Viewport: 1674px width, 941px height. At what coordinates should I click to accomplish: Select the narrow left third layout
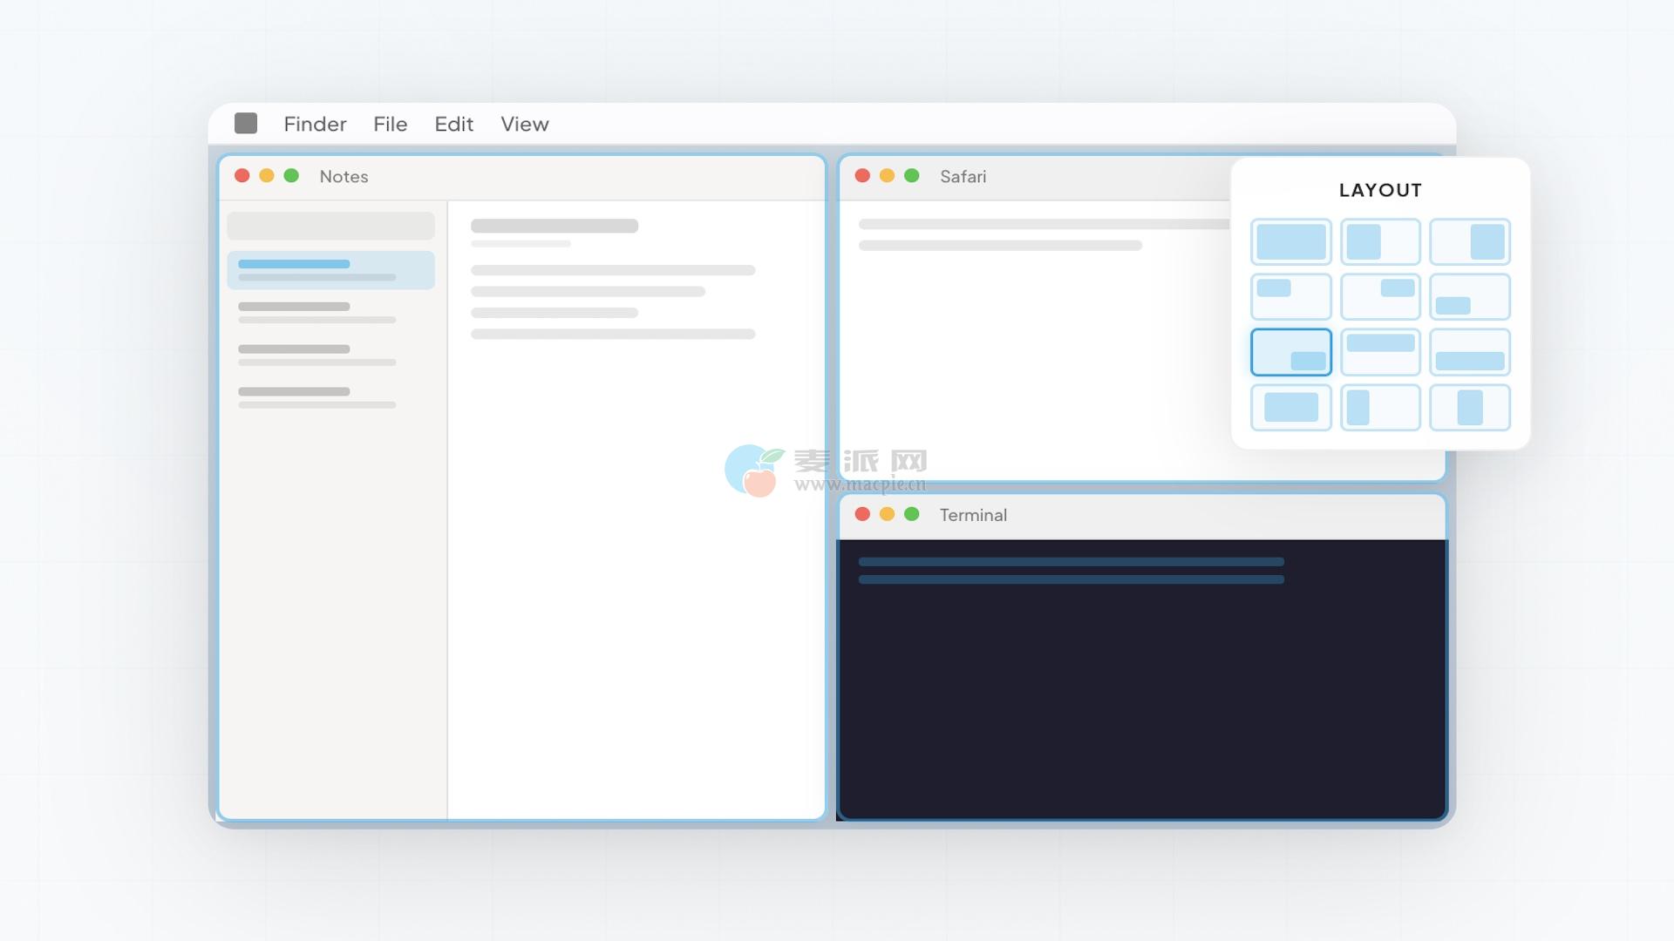[x=1380, y=407]
